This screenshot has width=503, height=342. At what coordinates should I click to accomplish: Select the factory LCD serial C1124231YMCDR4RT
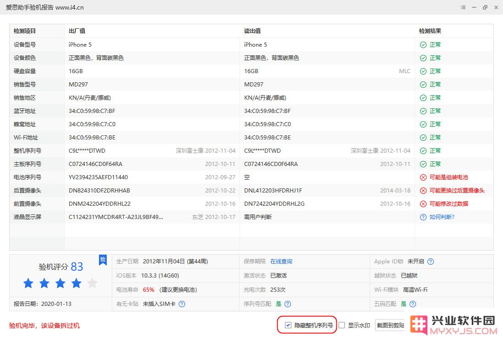click(x=116, y=217)
